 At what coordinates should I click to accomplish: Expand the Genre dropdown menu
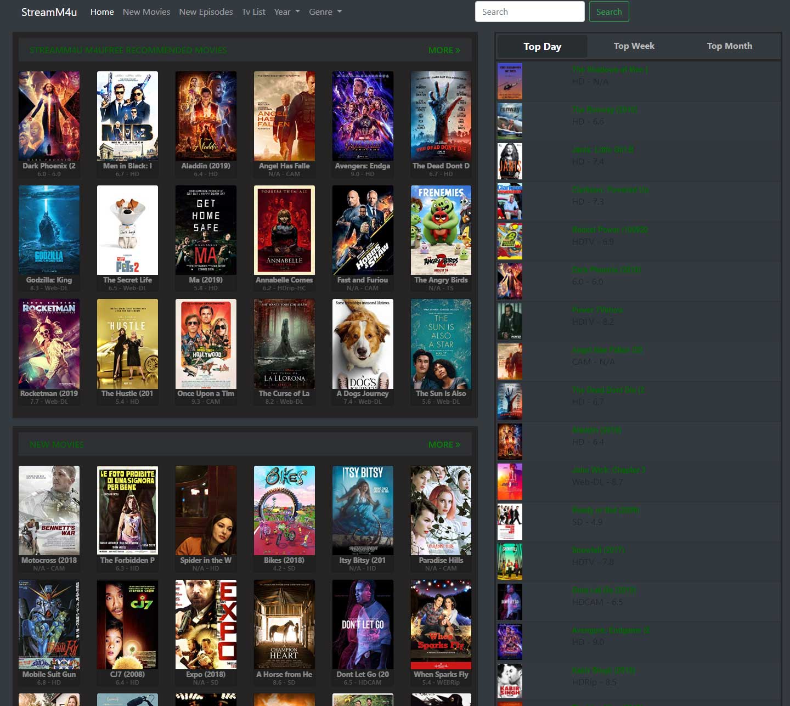325,12
